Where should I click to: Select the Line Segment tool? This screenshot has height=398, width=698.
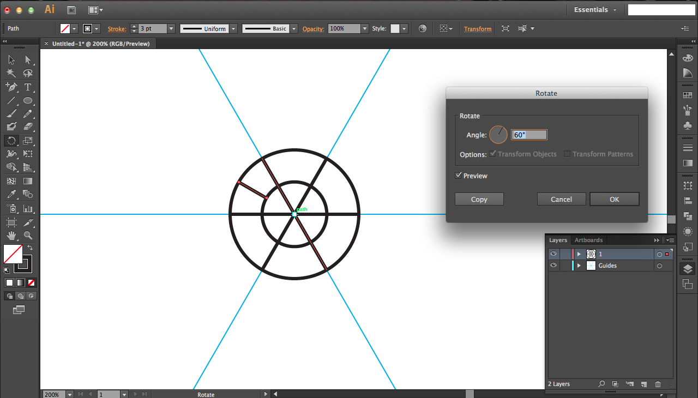(11, 100)
